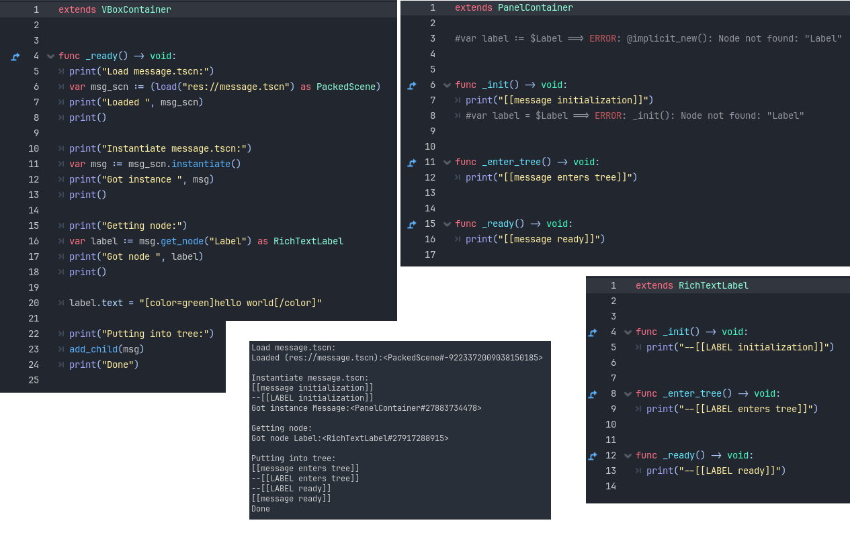Click line number 25 in VBoxContainer script
Screen dimensions: 850x537
[34, 381]
